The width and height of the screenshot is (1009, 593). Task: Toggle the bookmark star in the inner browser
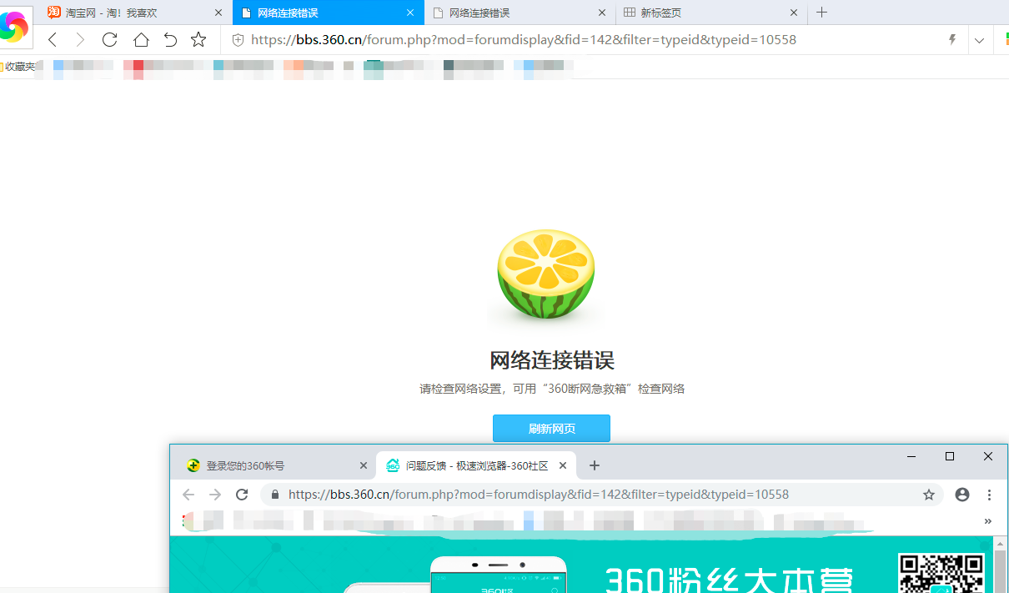pos(929,494)
